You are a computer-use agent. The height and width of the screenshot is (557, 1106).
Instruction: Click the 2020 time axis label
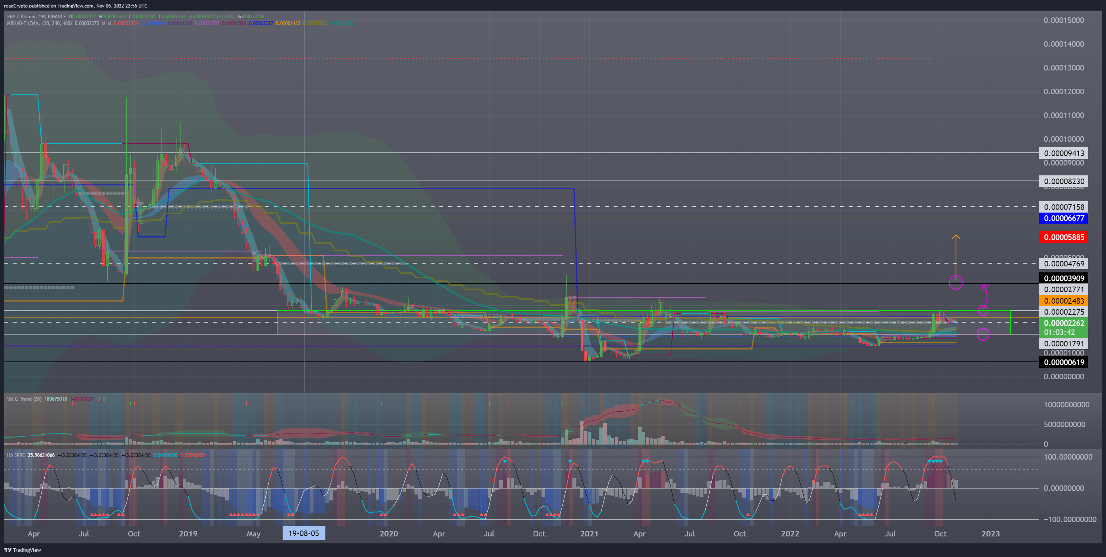pyautogui.click(x=389, y=534)
